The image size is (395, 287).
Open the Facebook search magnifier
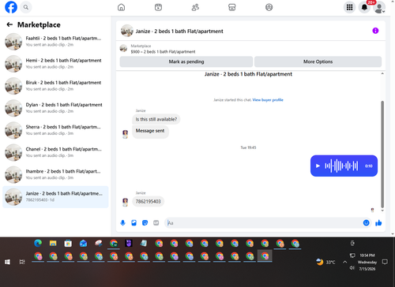(26, 7)
